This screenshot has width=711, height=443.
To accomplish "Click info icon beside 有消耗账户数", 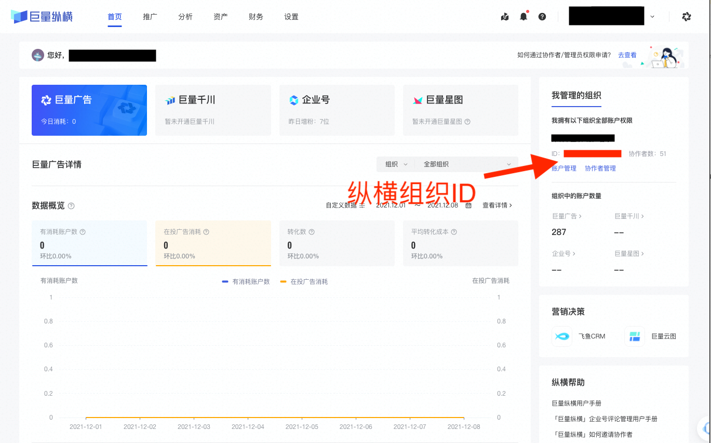I will pos(83,232).
